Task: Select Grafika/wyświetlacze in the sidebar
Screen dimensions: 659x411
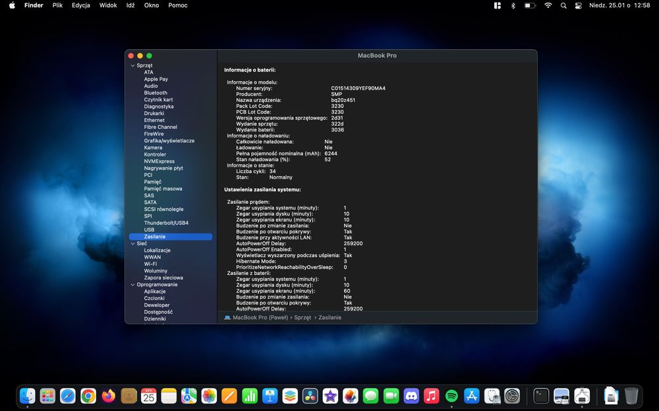Action: [x=169, y=141]
